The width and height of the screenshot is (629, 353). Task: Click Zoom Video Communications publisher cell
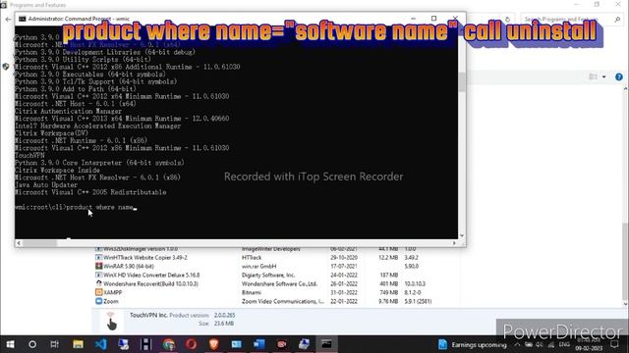[x=283, y=301]
